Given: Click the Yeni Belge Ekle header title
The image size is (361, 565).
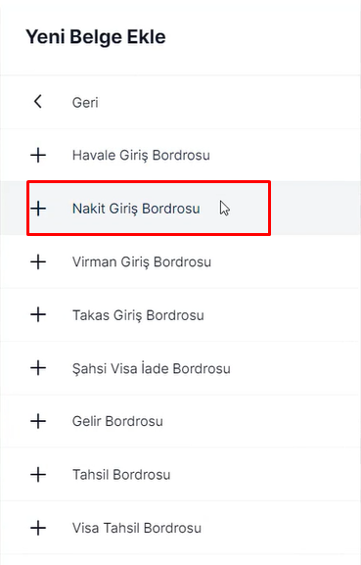Looking at the screenshot, I should point(96,37).
